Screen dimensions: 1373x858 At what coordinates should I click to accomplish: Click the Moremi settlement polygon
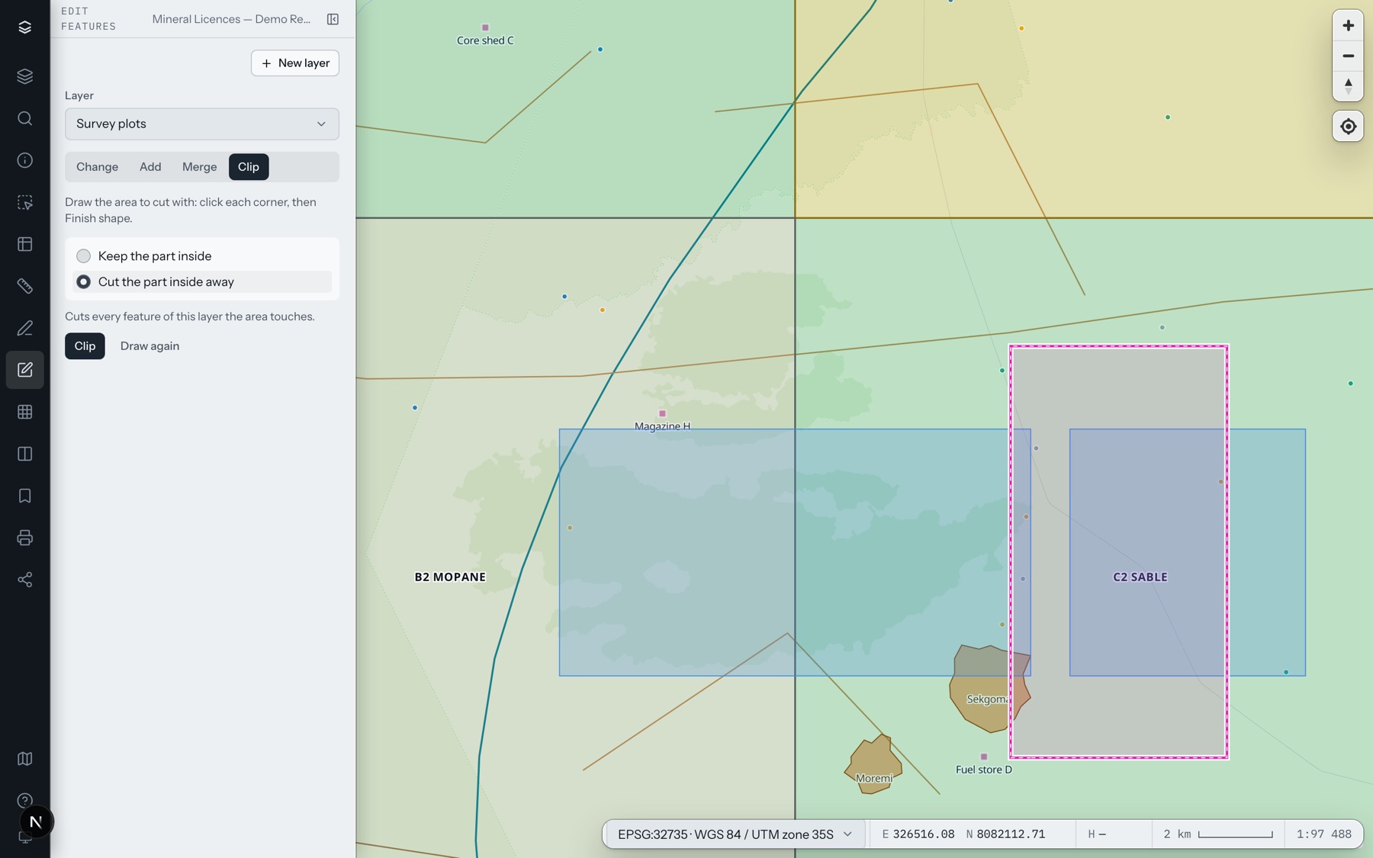[x=873, y=764]
